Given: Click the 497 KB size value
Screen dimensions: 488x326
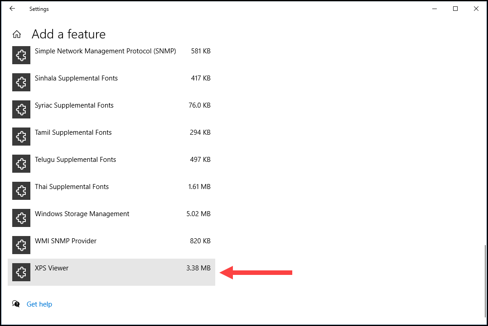Looking at the screenshot, I should (200, 160).
